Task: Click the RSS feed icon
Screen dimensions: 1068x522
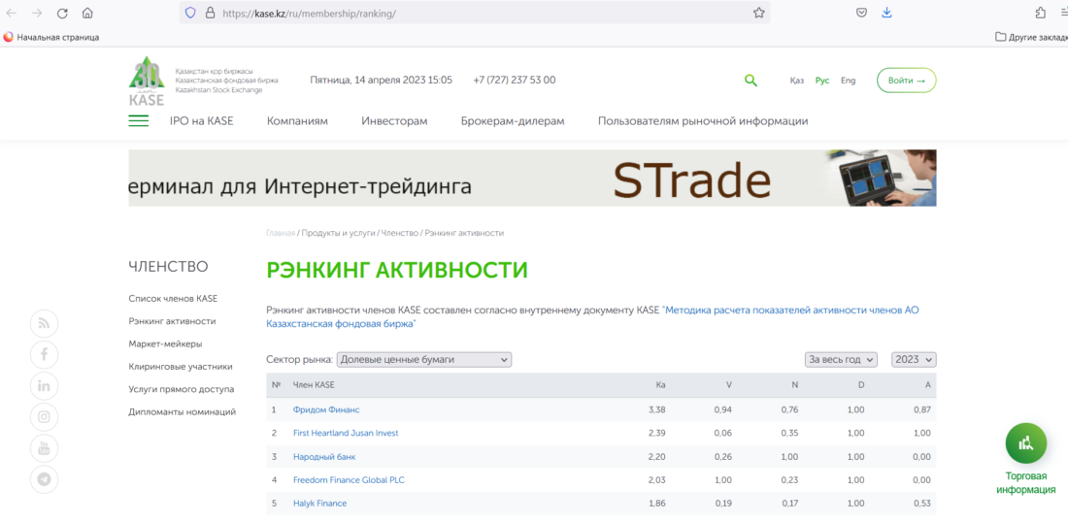Action: point(44,323)
